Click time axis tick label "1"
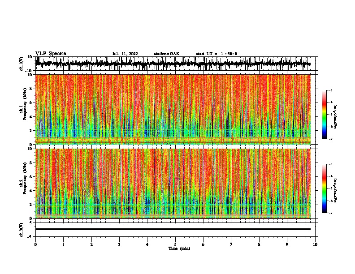The width and height of the screenshot is (355, 274). [63, 244]
